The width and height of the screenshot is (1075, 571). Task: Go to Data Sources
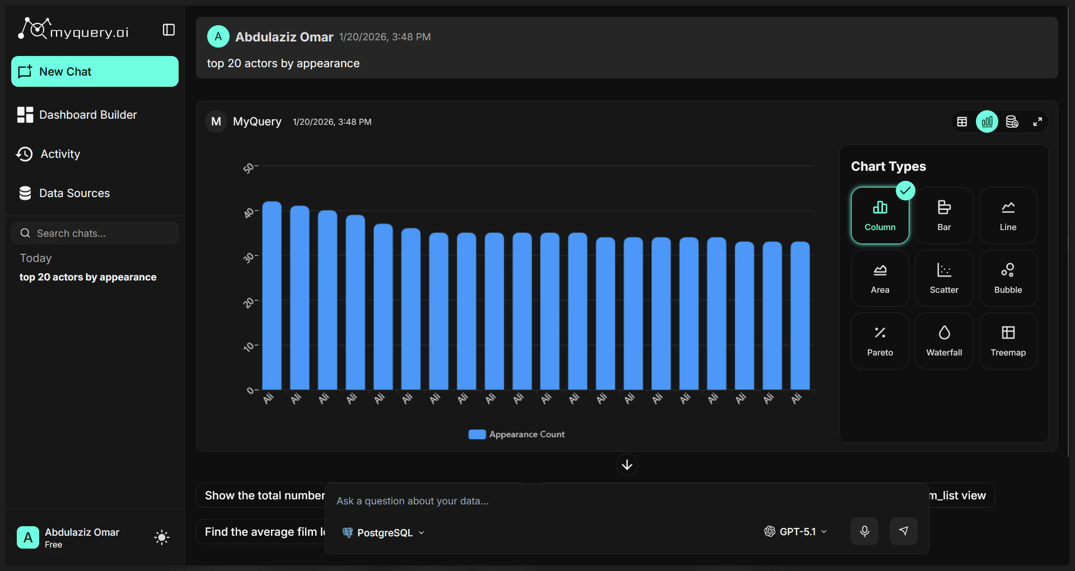coord(63,193)
